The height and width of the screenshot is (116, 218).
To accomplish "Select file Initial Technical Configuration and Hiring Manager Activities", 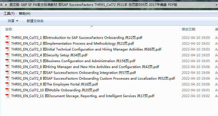I will click(86, 49).
